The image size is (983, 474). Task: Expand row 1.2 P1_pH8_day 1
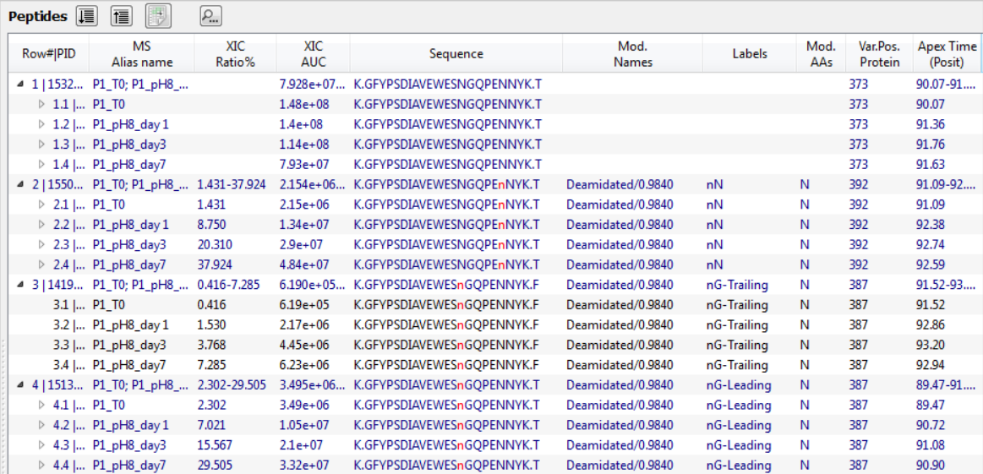point(42,124)
